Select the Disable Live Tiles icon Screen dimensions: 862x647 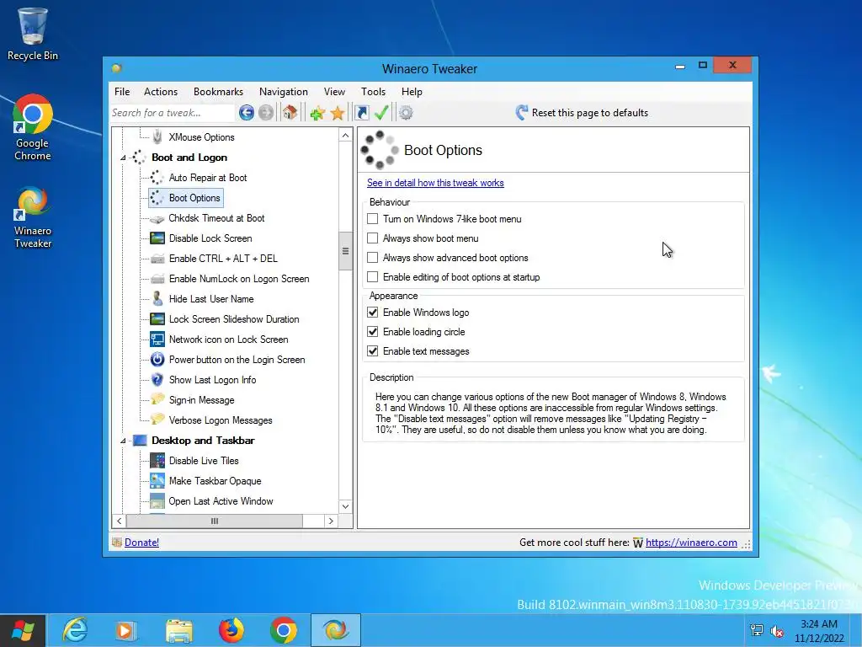click(157, 461)
